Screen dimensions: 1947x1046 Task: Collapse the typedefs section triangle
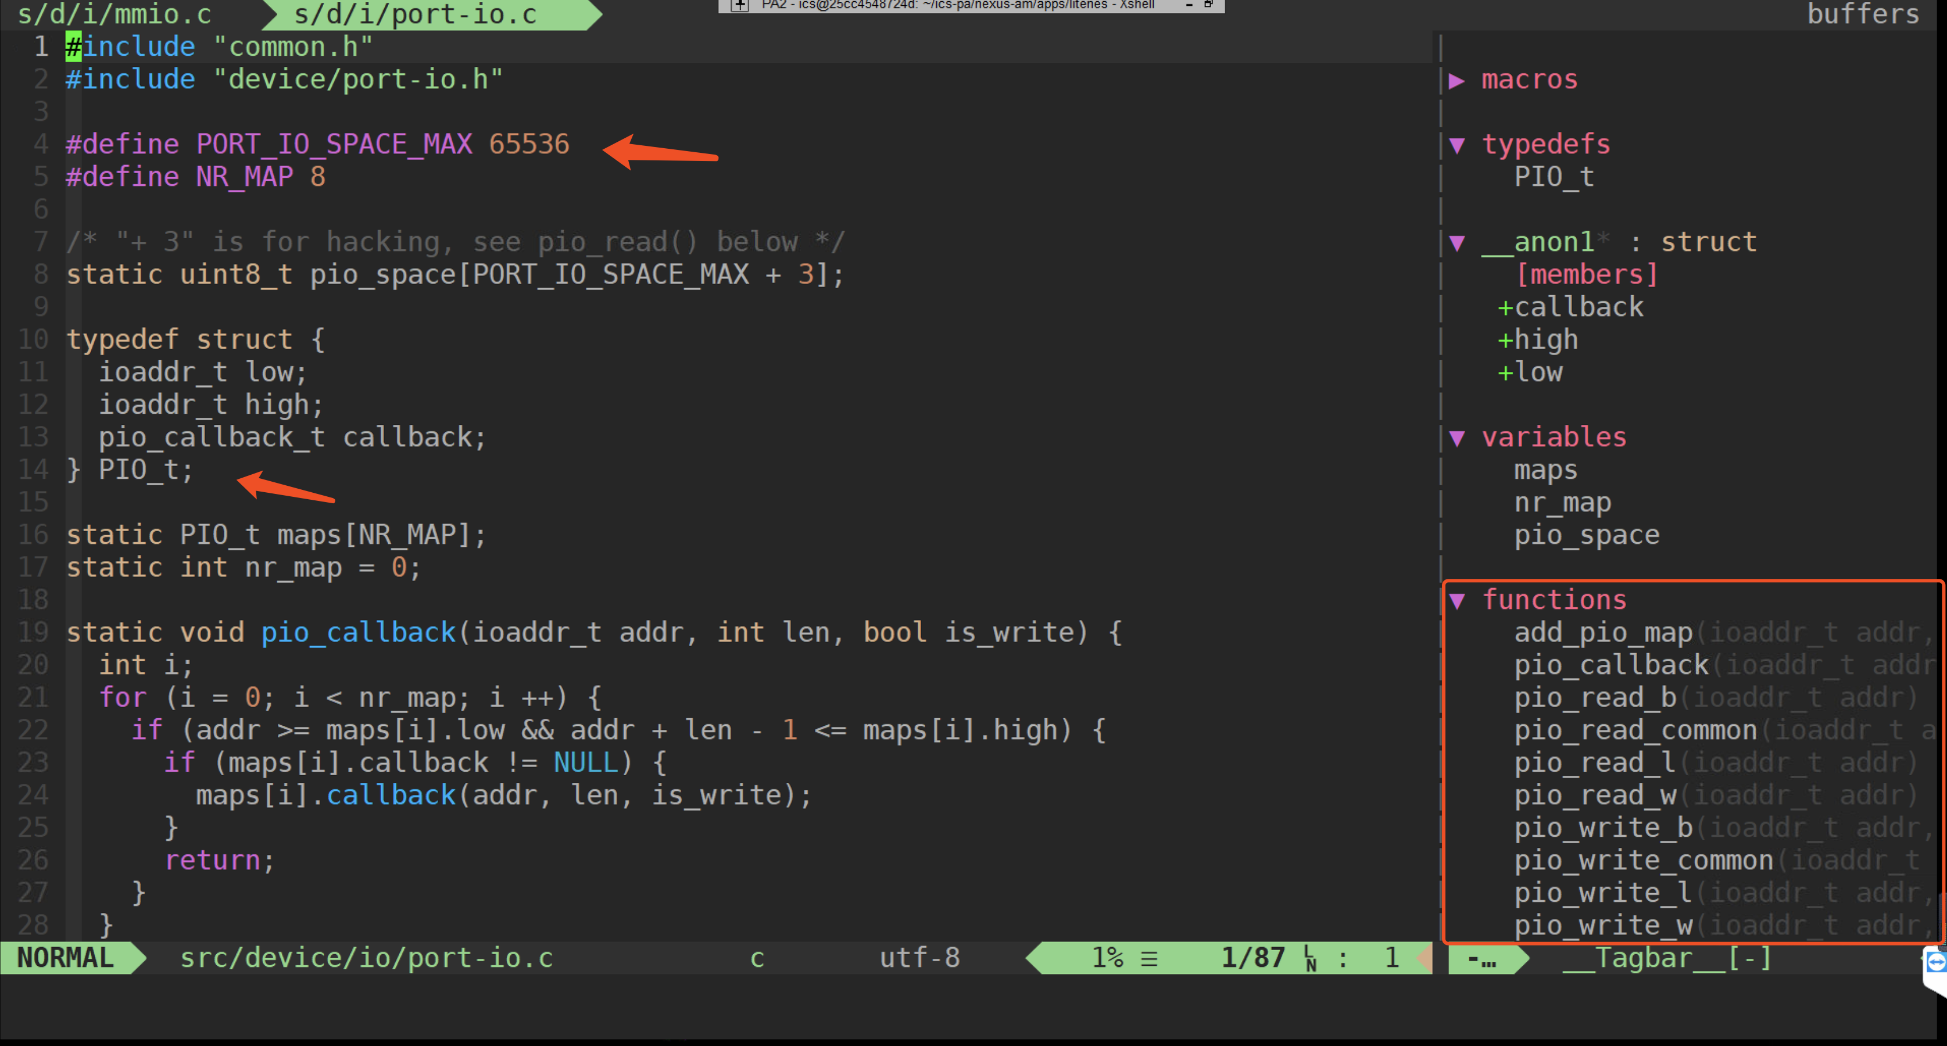click(1456, 145)
